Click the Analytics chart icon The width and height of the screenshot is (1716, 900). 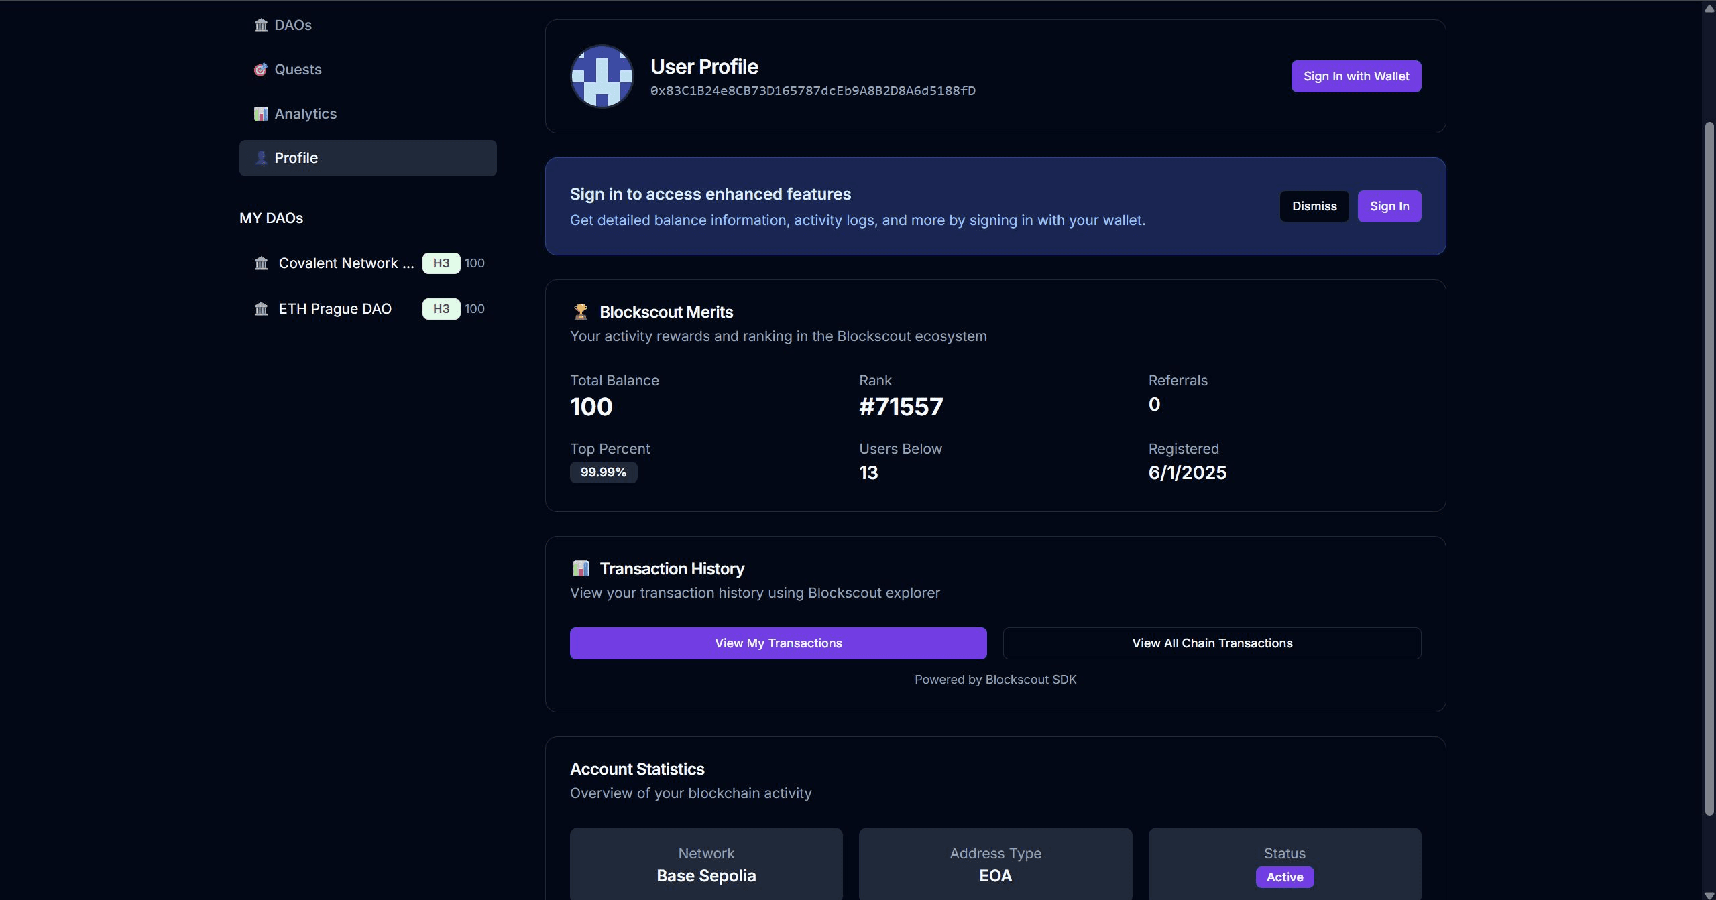261,114
